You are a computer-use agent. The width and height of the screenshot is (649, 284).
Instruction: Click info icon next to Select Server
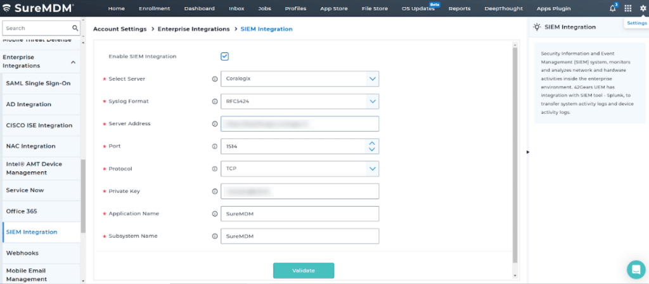coord(214,79)
